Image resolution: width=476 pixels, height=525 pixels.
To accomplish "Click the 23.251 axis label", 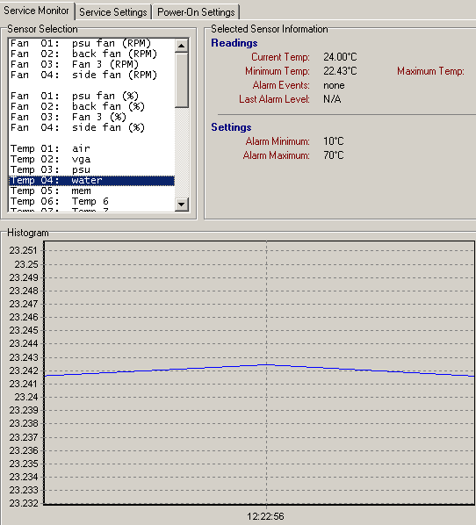I will pos(23,250).
